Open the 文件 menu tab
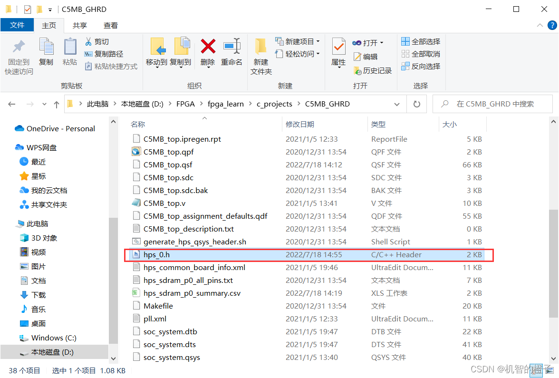Screen dimensions: 559x378 17,25
